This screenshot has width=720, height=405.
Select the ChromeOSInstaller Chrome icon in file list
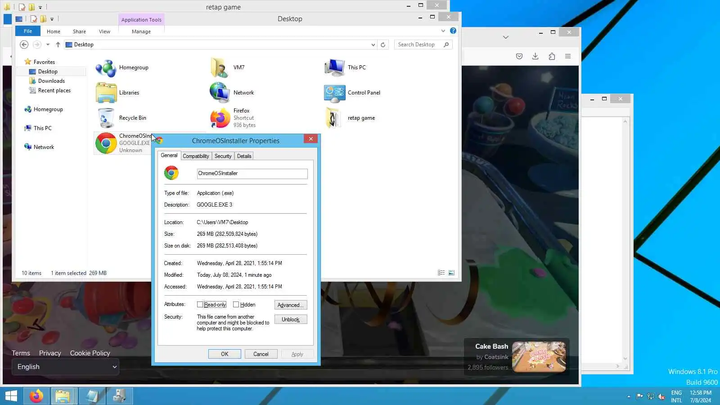point(106,143)
